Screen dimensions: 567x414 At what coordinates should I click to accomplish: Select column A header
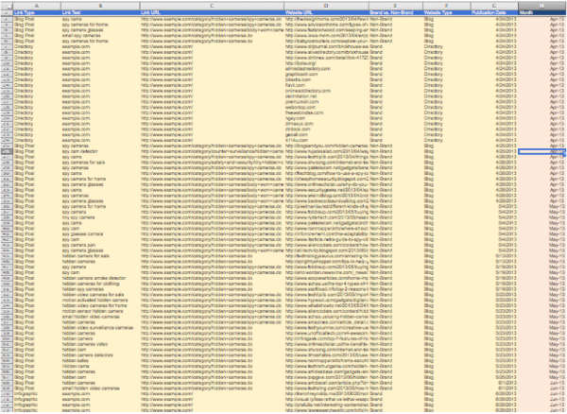click(37, 6)
